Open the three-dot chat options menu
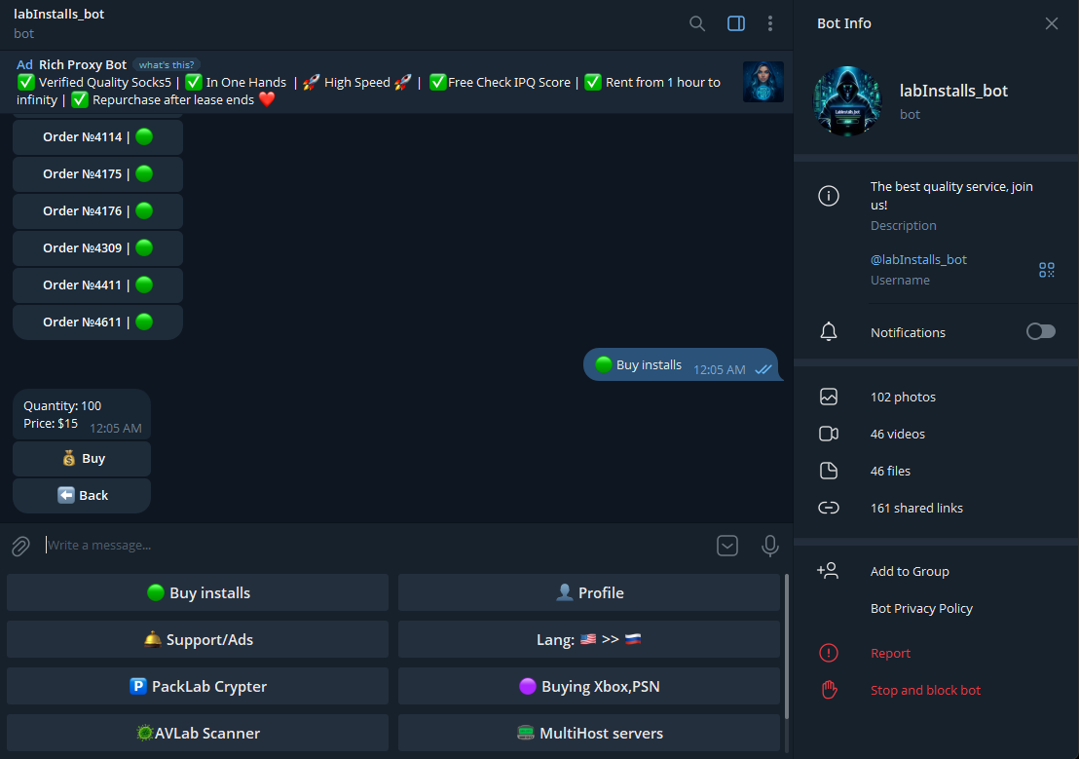 pos(770,23)
